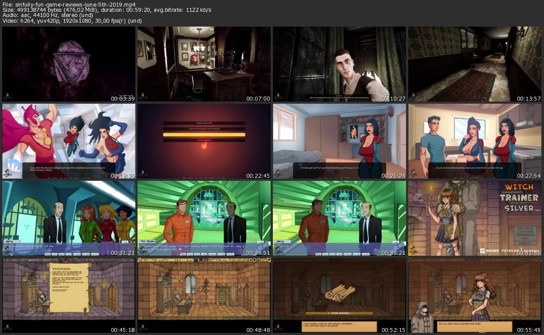Click the Skip button in the 00:31:21 frame

pyautogui.click(x=47, y=254)
